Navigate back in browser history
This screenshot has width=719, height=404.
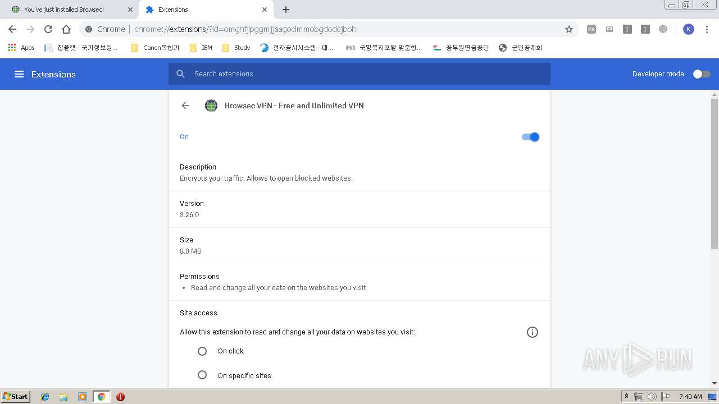coord(12,29)
